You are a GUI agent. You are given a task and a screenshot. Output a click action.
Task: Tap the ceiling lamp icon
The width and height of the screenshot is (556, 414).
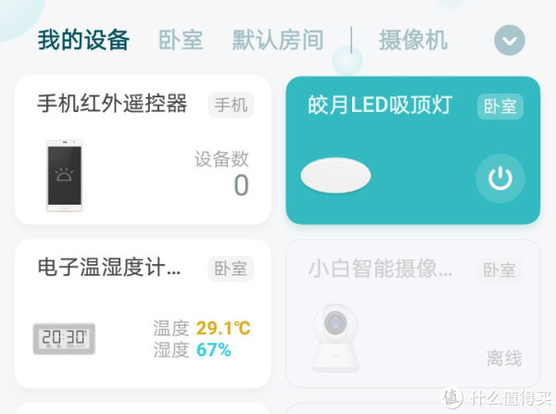coord(335,175)
